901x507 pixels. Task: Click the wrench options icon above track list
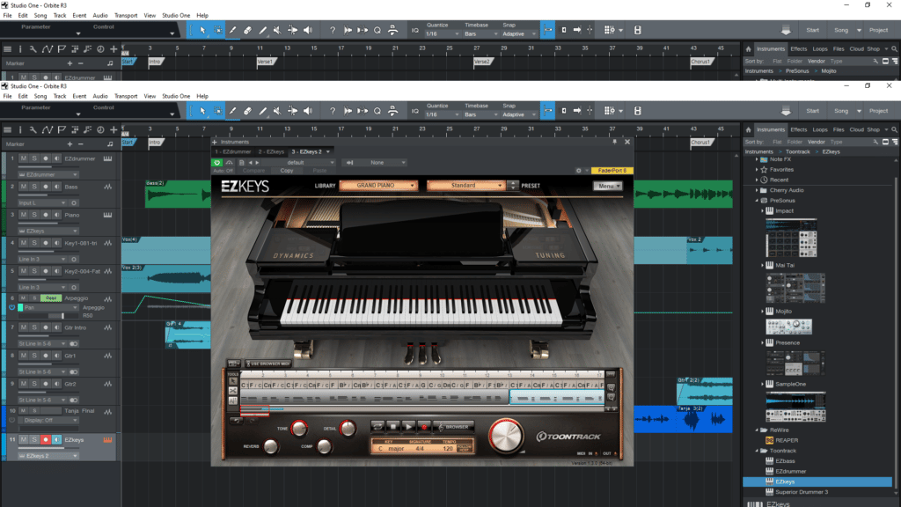click(33, 130)
